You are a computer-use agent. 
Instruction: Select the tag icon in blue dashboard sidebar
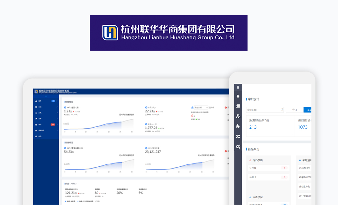pyautogui.click(x=36, y=119)
